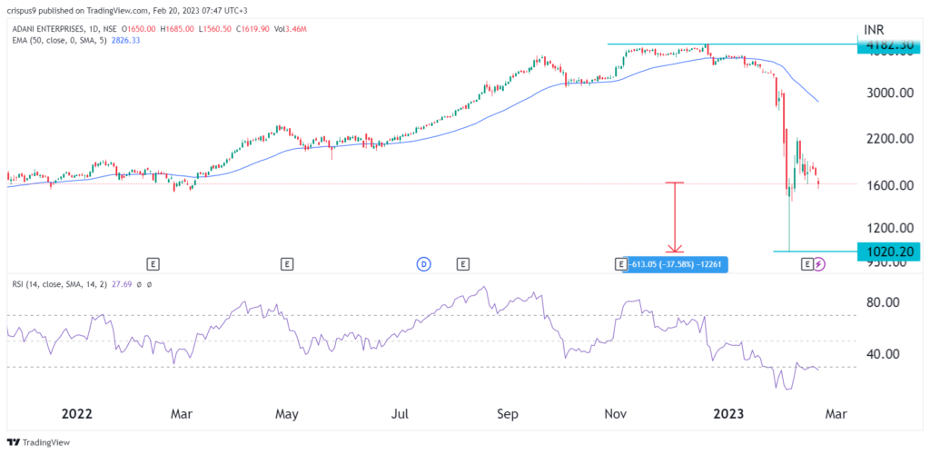Click the EMA value 2826.33
Viewport: 930px width, 454px height.
[124, 40]
